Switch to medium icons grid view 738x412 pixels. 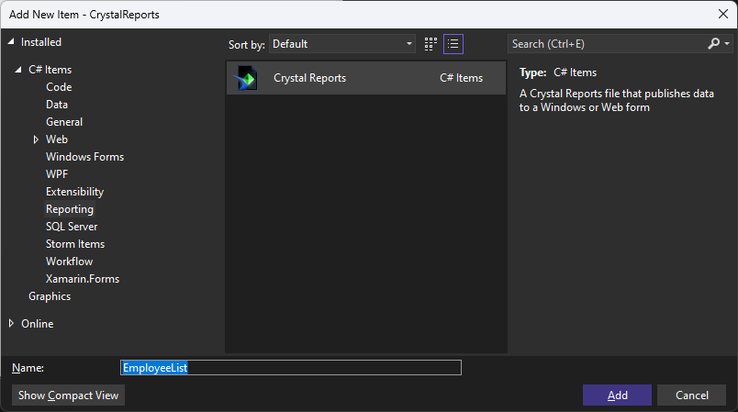click(431, 44)
